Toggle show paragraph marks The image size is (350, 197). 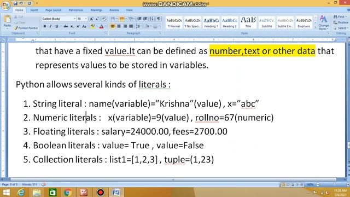point(159,19)
